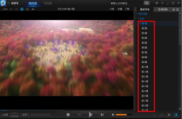Switch to the 播放列表 playlist tab
The width and height of the screenshot is (182, 119).
145,9
